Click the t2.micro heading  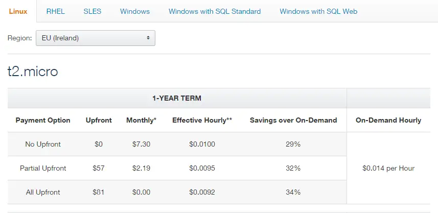coord(33,72)
